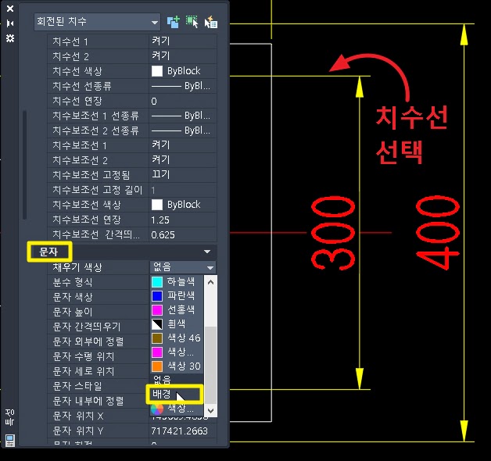This screenshot has height=461, width=491.
Task: Click the 치수보조선 간격띄우기 value 0.625
Action: pyautogui.click(x=183, y=234)
